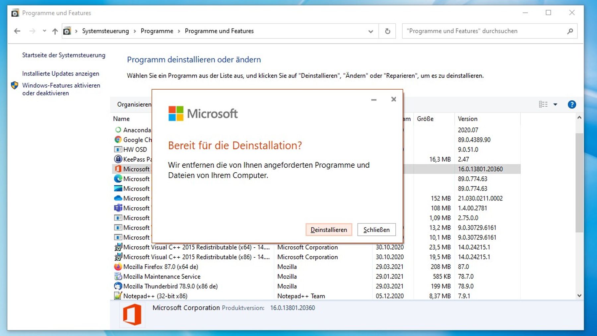The image size is (597, 336).
Task: Click scroll up arrow of program list
Action: [x=579, y=118]
